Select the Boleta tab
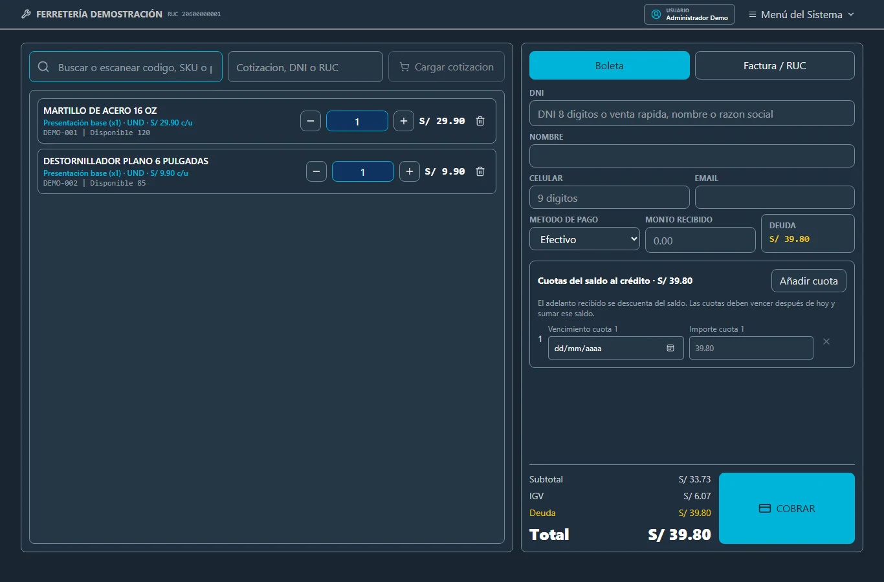Viewport: 884px width, 582px height. click(610, 65)
